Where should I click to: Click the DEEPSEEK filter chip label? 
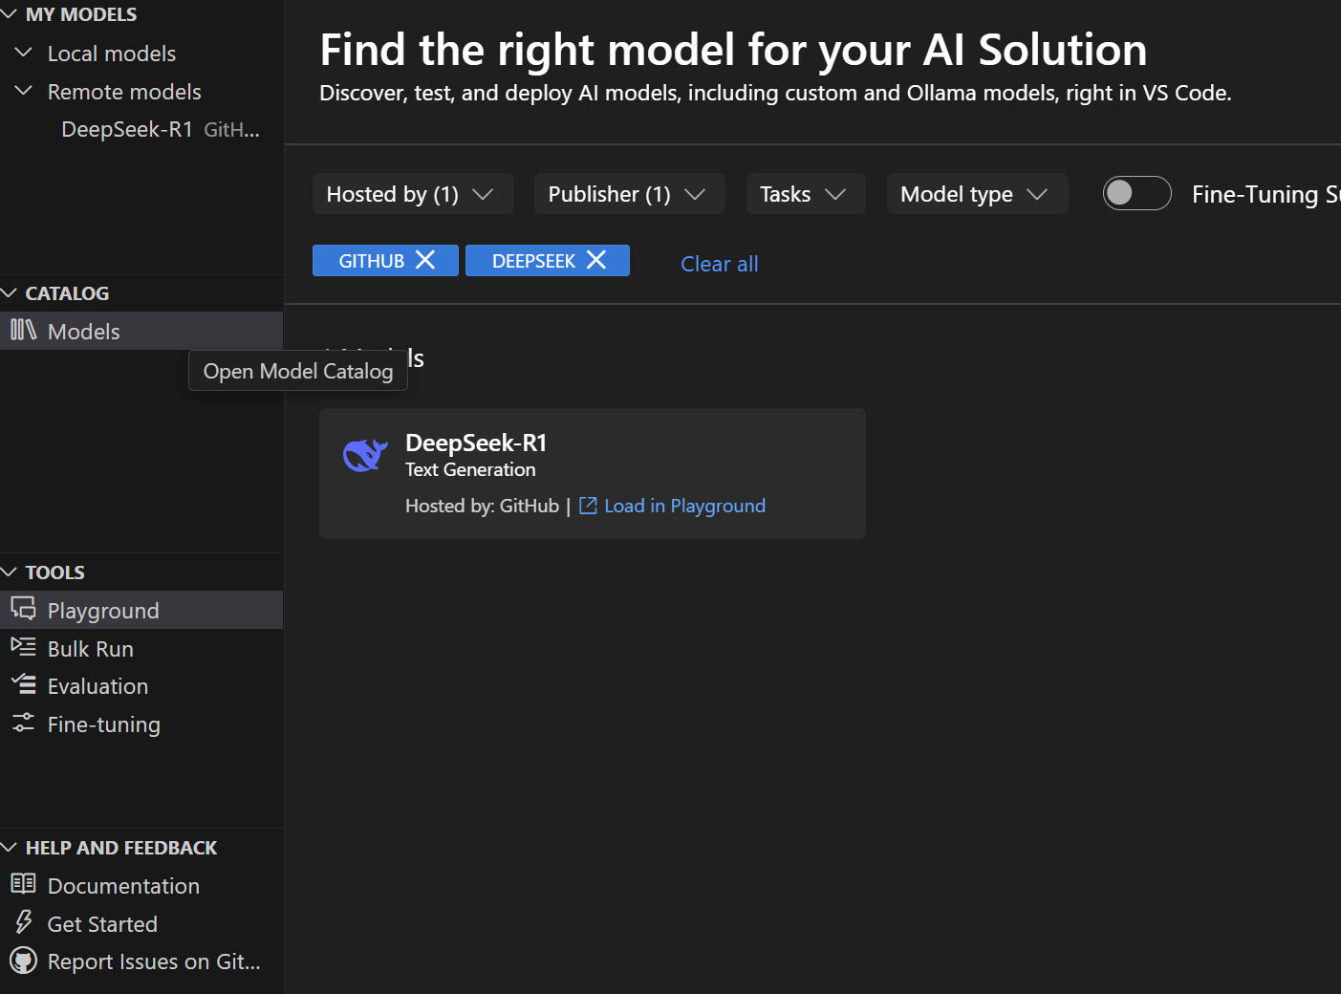(533, 261)
